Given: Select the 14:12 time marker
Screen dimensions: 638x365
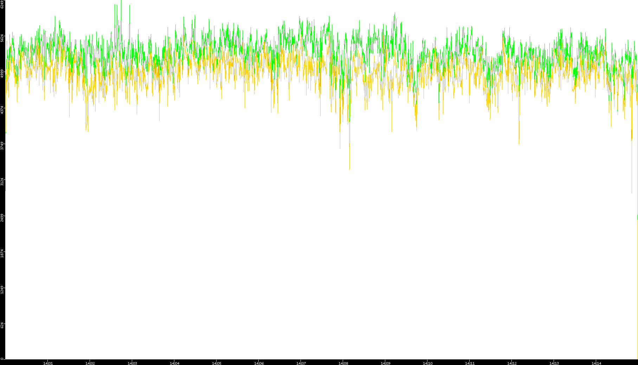Looking at the screenshot, I should (x=512, y=363).
